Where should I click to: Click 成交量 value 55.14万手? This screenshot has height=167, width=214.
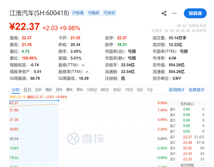tap(177, 38)
